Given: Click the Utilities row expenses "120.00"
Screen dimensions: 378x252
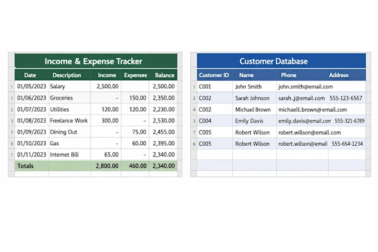Looking at the screenshot, I should click(138, 109).
